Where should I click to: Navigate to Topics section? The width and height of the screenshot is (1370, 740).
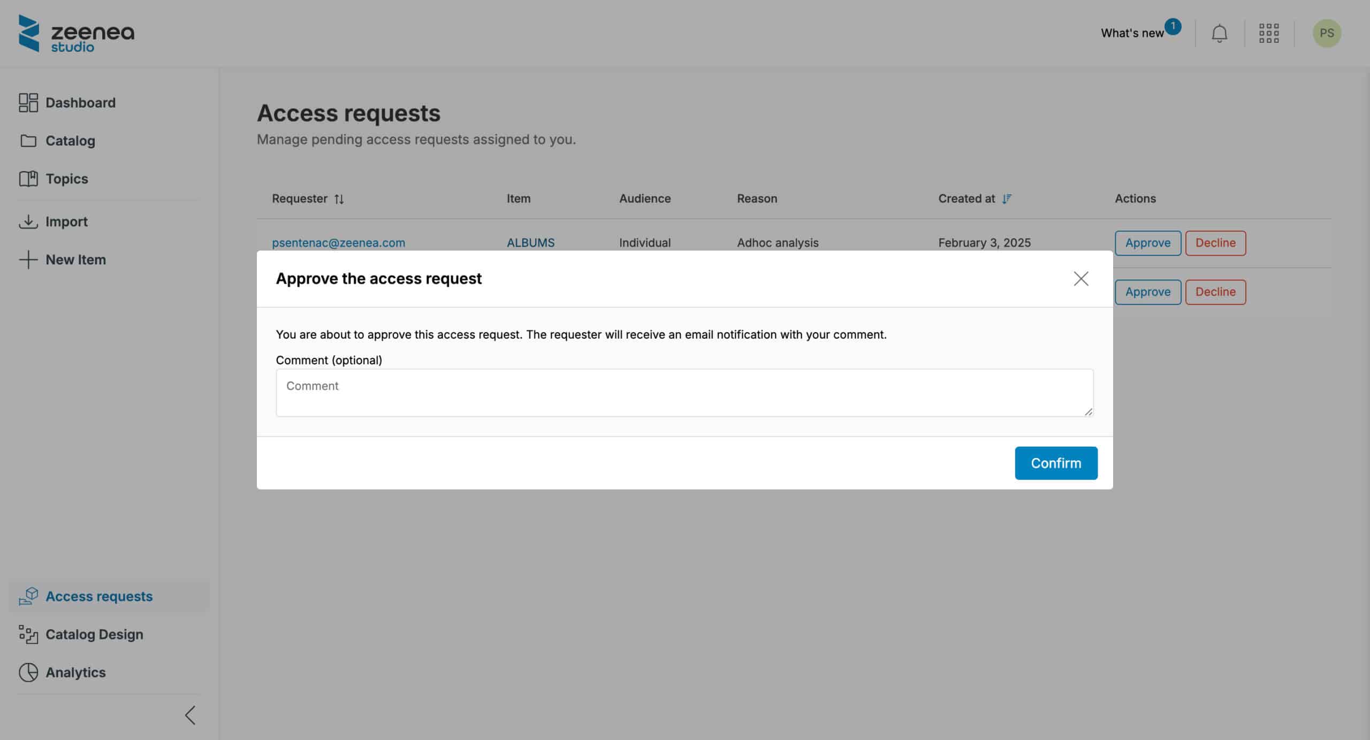66,179
